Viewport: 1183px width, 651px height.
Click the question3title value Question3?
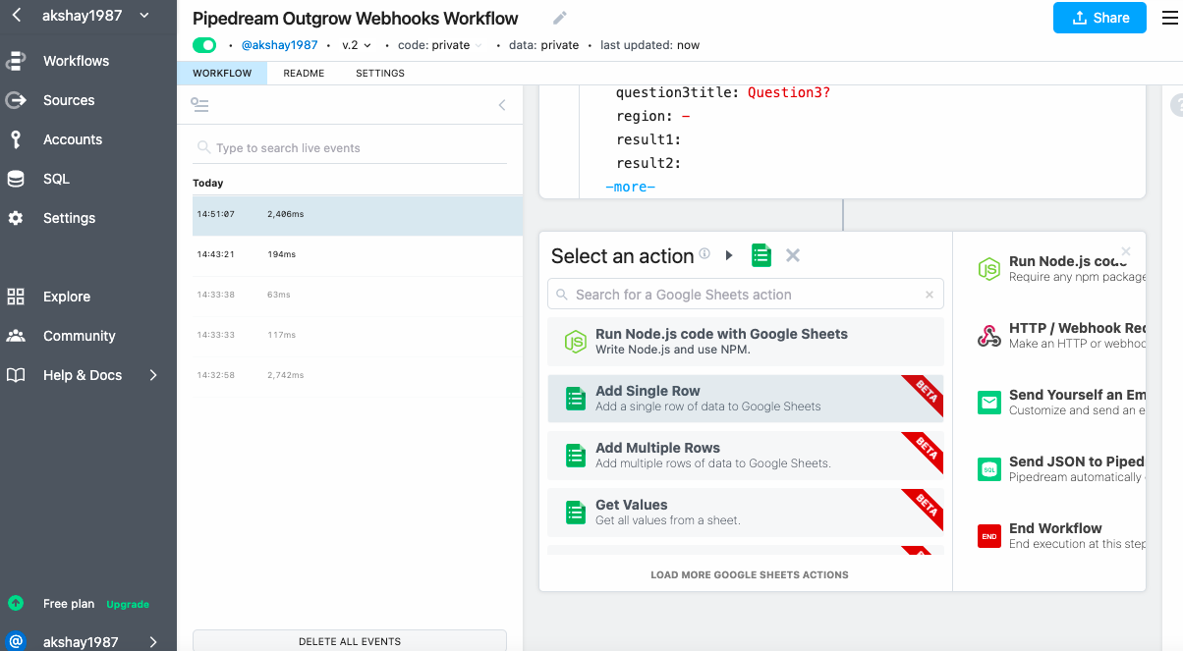coord(789,92)
